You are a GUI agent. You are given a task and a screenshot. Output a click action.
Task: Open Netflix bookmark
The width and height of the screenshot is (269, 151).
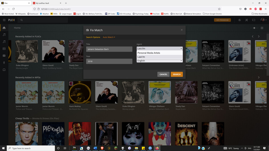(165, 14)
